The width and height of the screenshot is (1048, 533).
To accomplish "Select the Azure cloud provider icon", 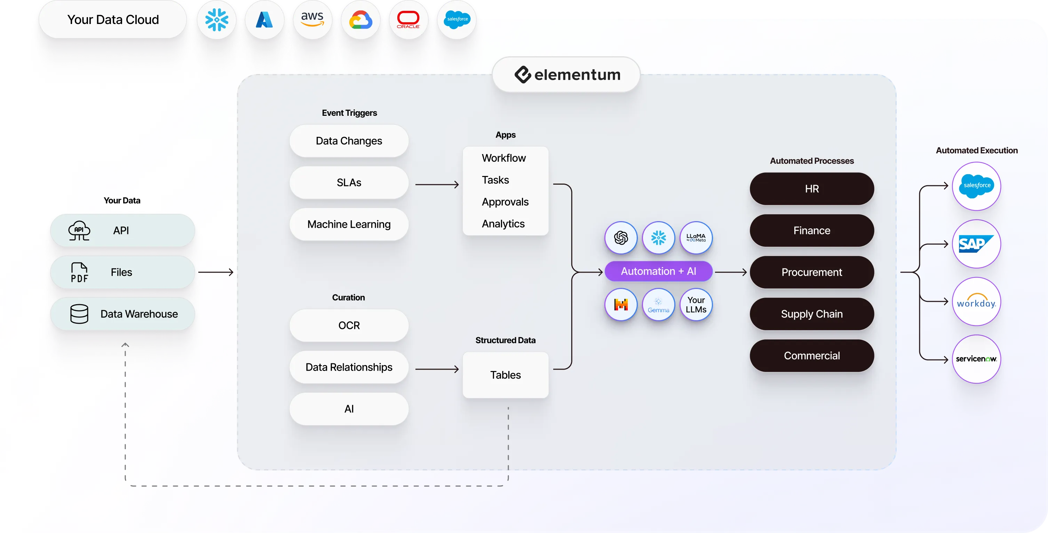I will [265, 21].
